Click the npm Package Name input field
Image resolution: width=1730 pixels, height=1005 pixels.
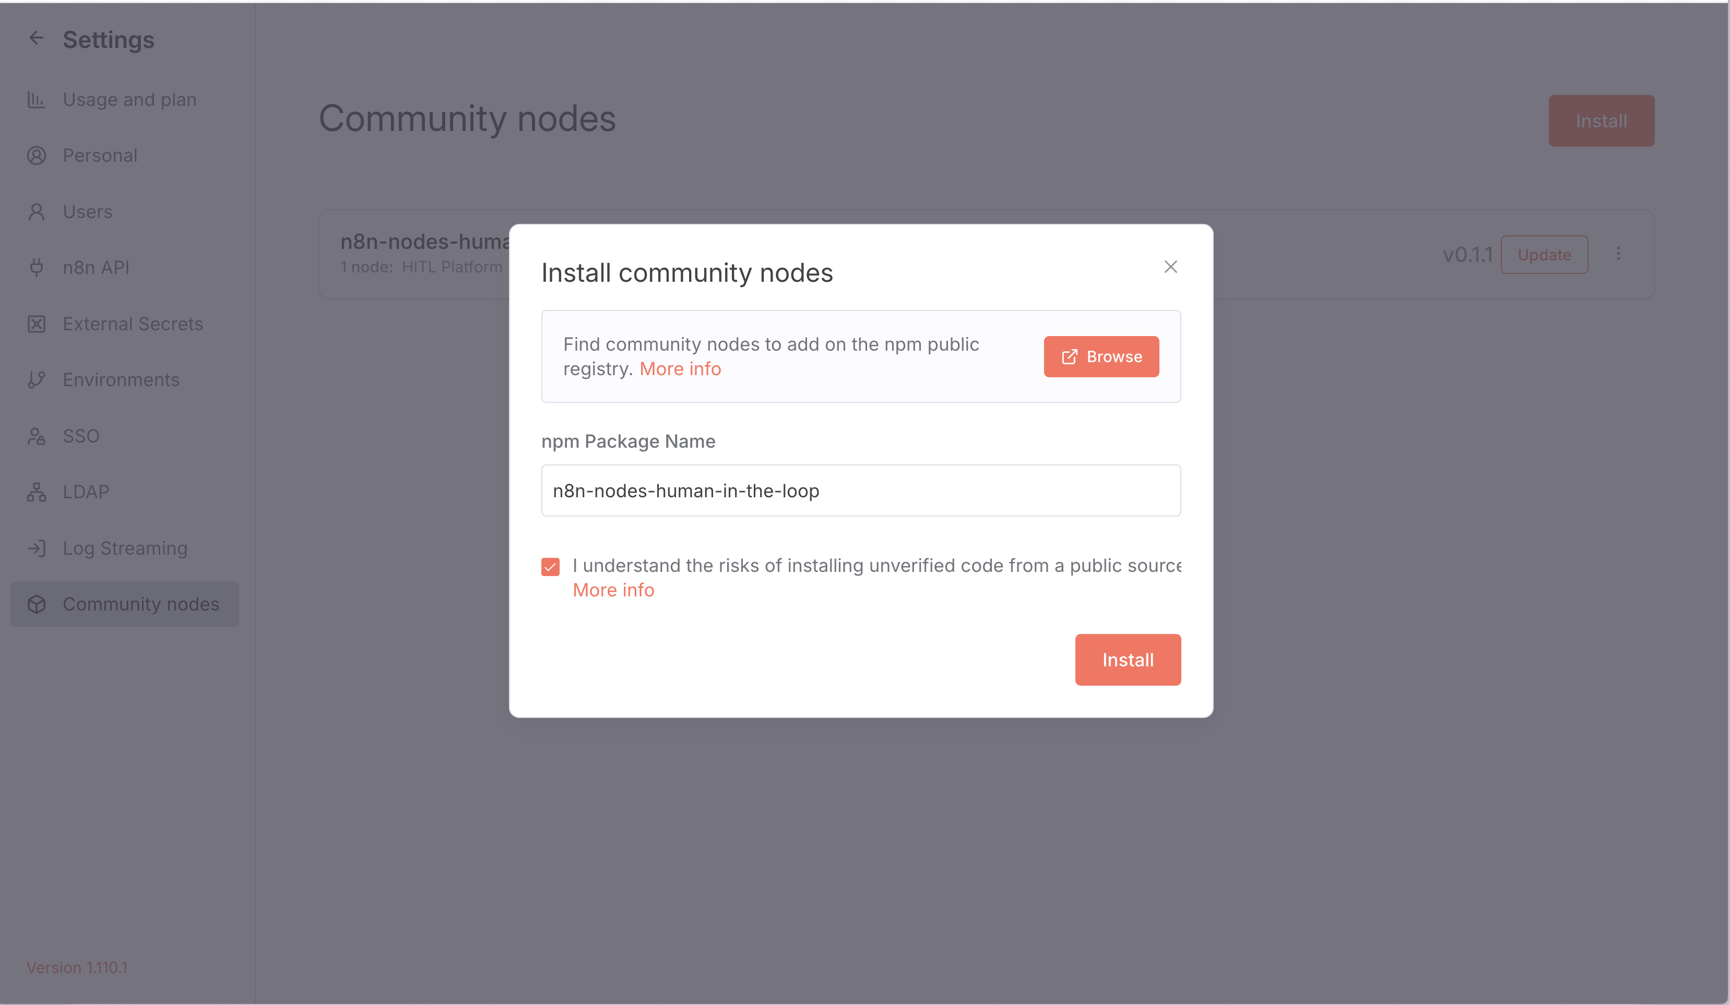pos(860,490)
